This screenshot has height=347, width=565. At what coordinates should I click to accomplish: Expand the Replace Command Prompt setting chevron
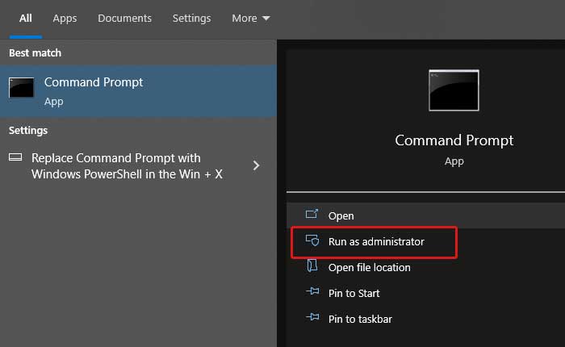click(257, 165)
